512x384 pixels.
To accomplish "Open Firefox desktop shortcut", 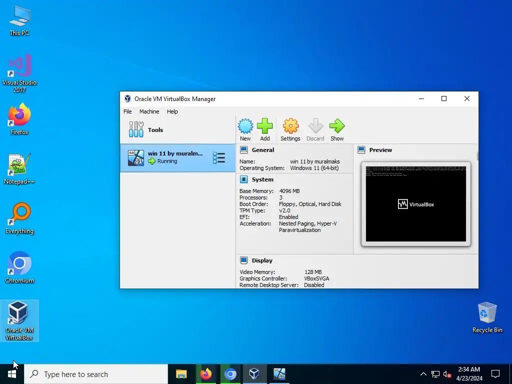I will [x=19, y=119].
